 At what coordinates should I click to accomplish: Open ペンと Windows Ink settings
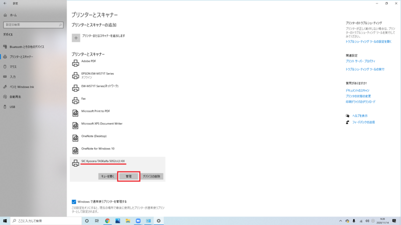19,87
